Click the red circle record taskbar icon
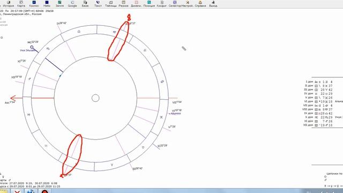 point(44,191)
